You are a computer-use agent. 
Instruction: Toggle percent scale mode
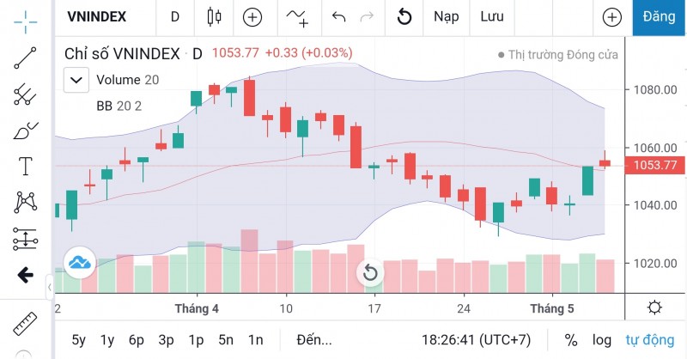point(571,339)
